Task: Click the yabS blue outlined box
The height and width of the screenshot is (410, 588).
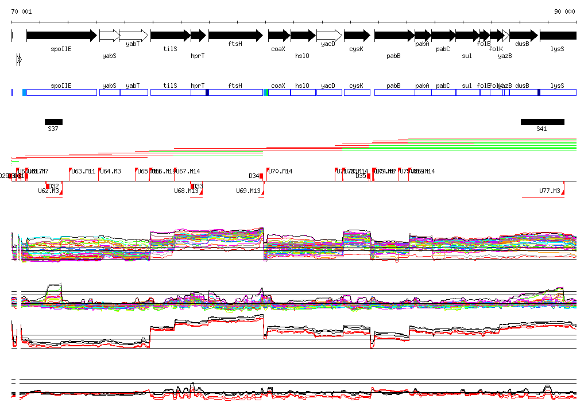Action: click(x=110, y=92)
